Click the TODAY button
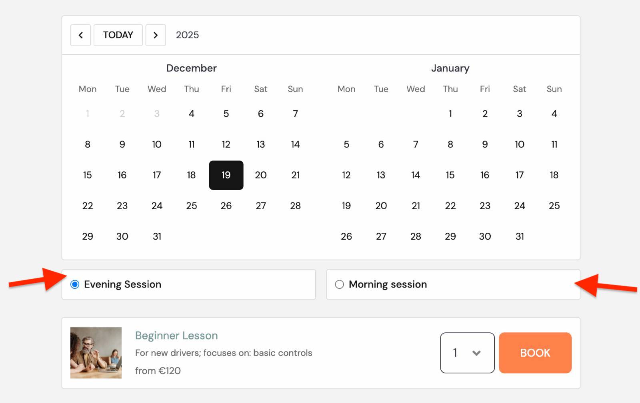The height and width of the screenshot is (403, 640). (118, 35)
